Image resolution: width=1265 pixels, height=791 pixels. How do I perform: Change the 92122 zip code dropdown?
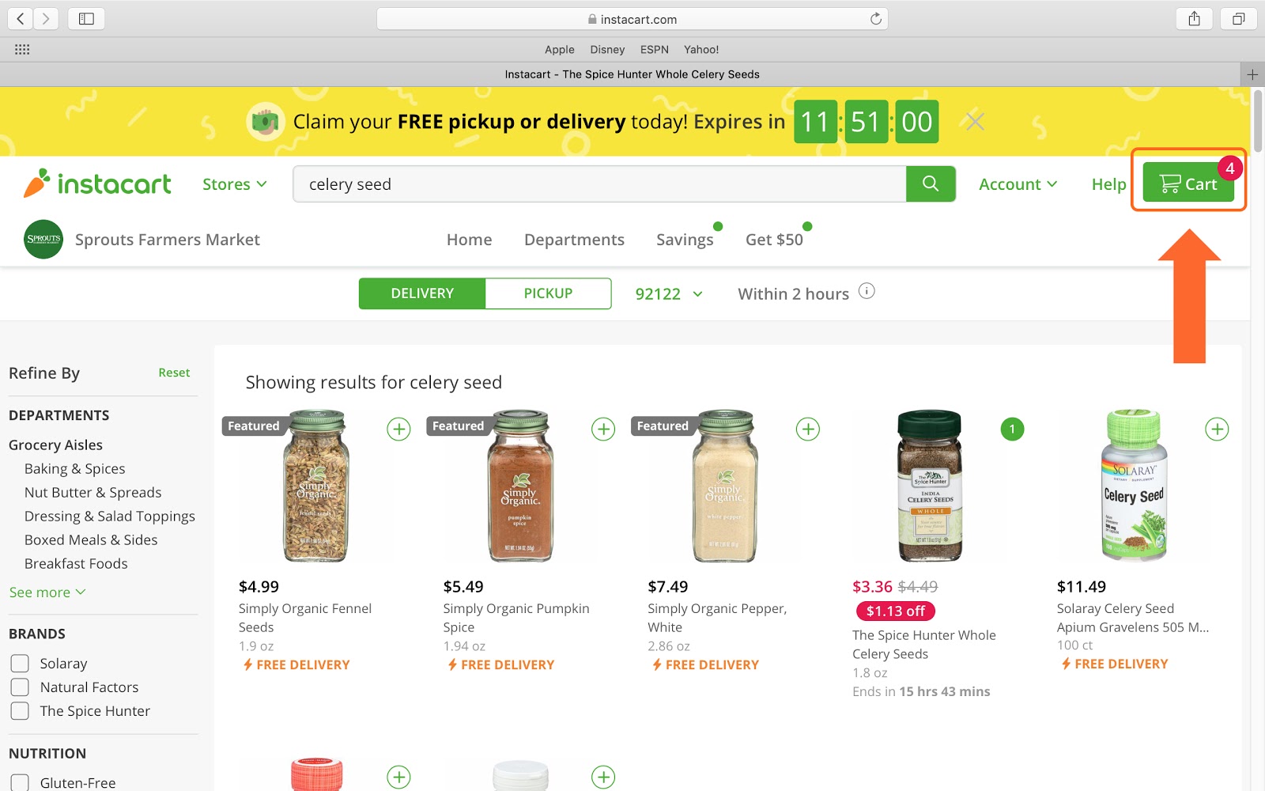click(669, 294)
